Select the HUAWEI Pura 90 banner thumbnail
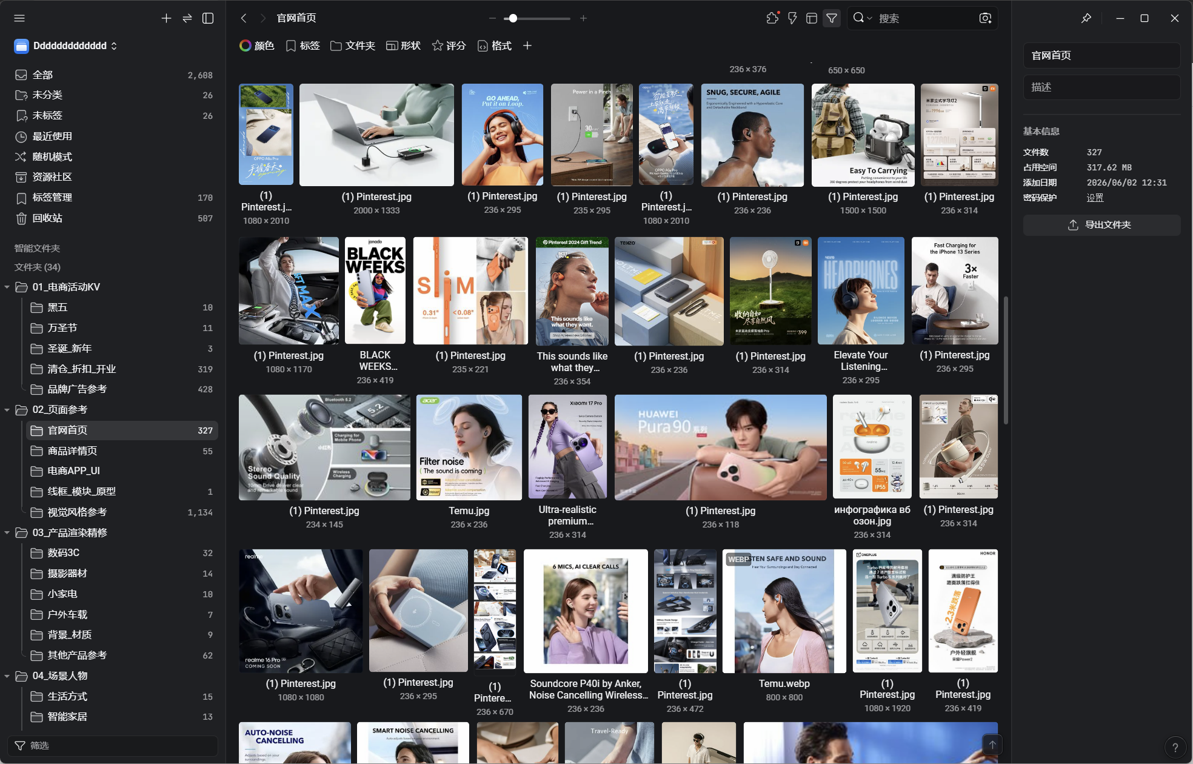The height and width of the screenshot is (764, 1193). click(720, 447)
